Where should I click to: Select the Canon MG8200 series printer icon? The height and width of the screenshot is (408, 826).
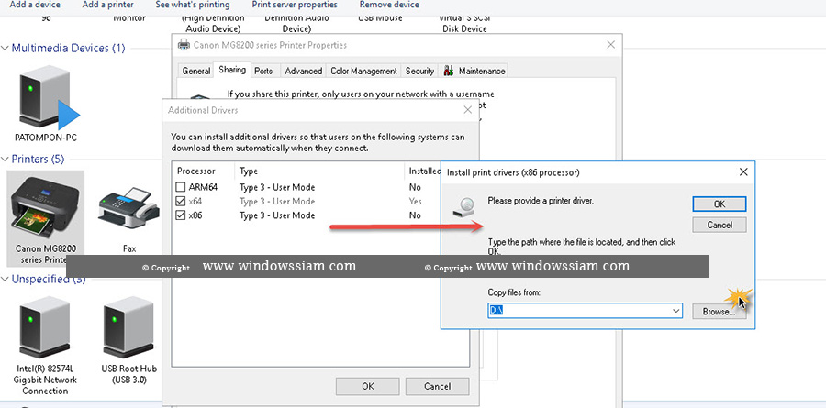coord(45,207)
